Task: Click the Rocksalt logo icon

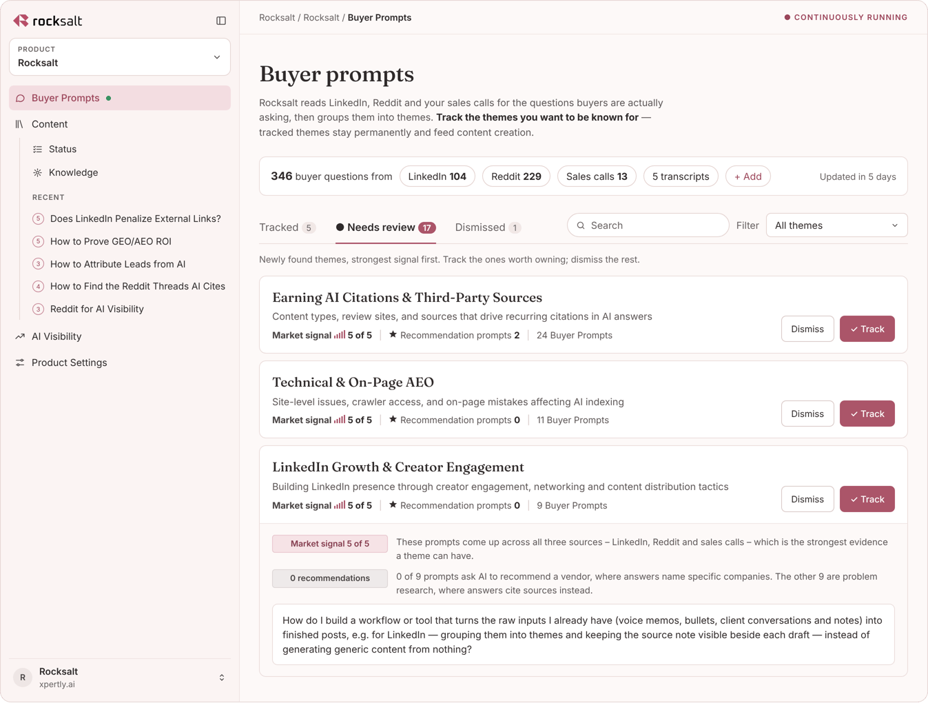Action: click(x=21, y=21)
